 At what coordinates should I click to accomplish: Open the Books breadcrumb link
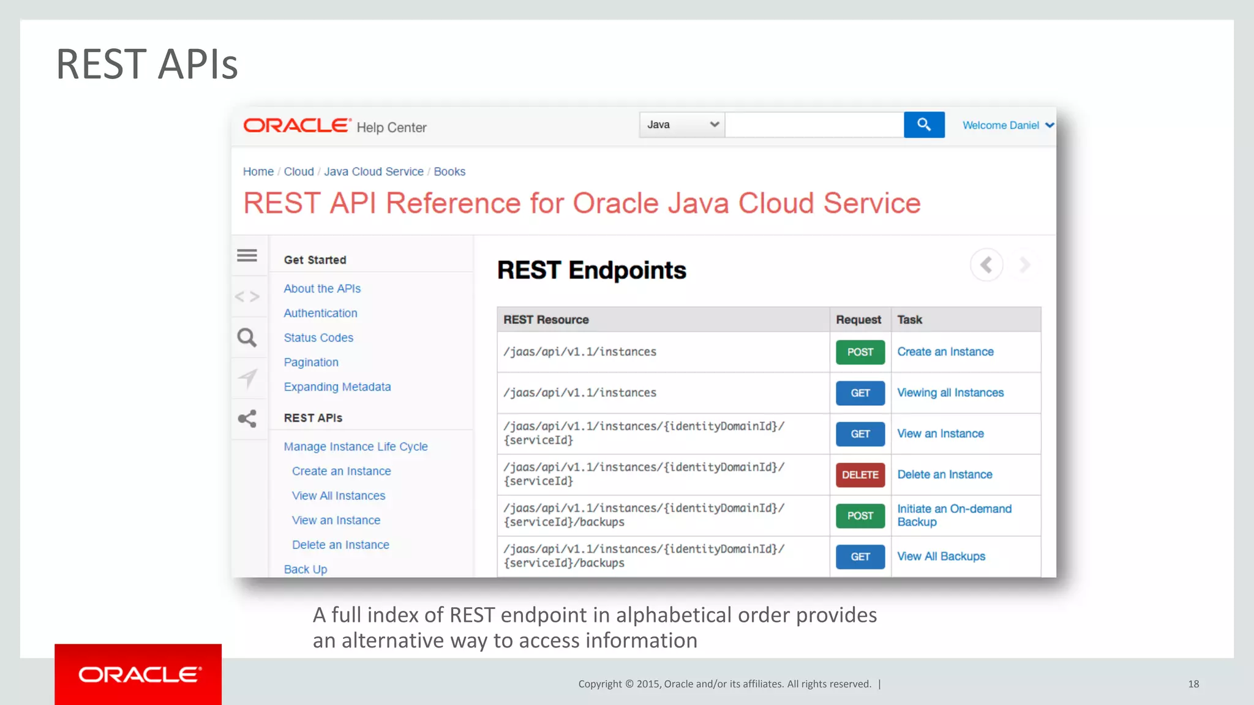pos(449,172)
